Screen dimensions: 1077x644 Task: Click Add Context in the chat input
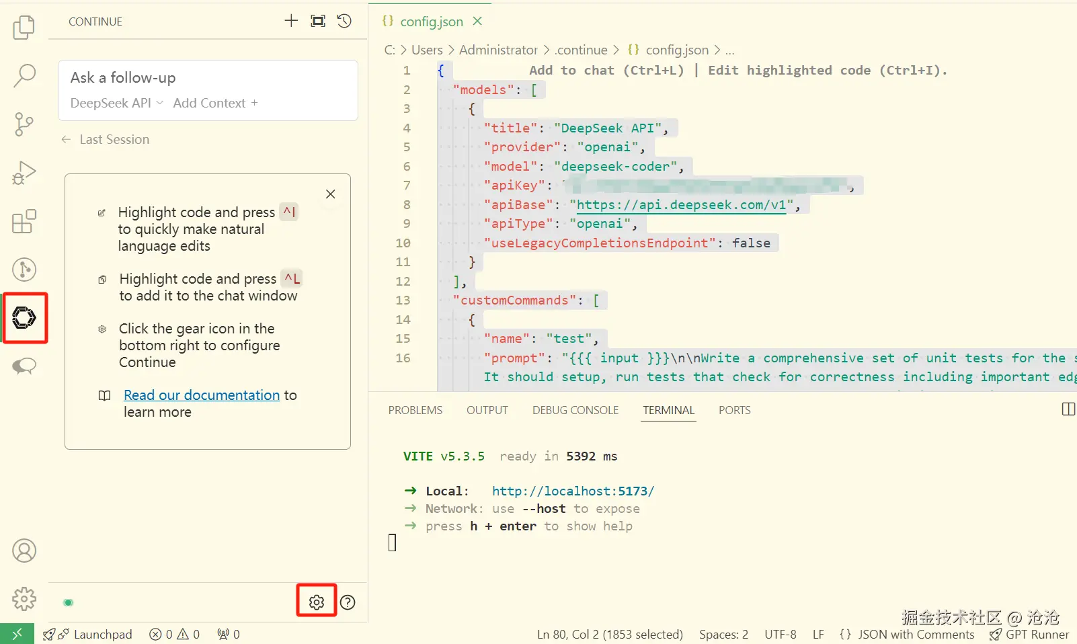pos(215,103)
